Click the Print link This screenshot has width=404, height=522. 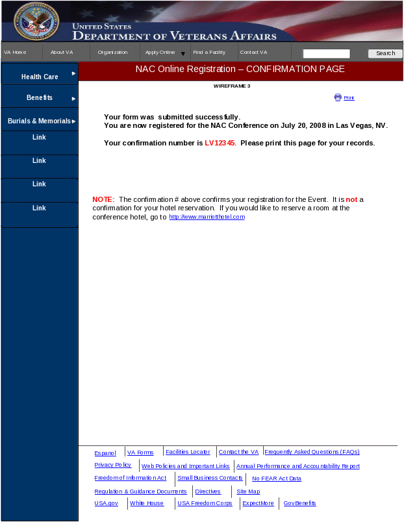(349, 97)
